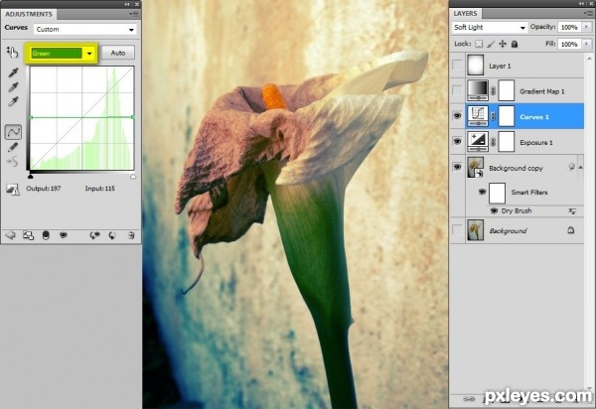
Task: Toggle adjustment layer visibility in Adjustments panel
Action: coord(64,235)
